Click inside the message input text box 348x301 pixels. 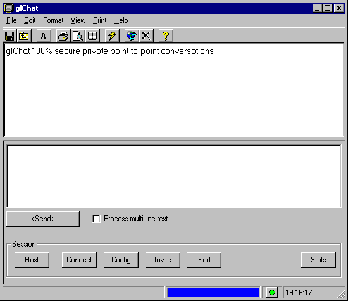pyautogui.click(x=174, y=176)
